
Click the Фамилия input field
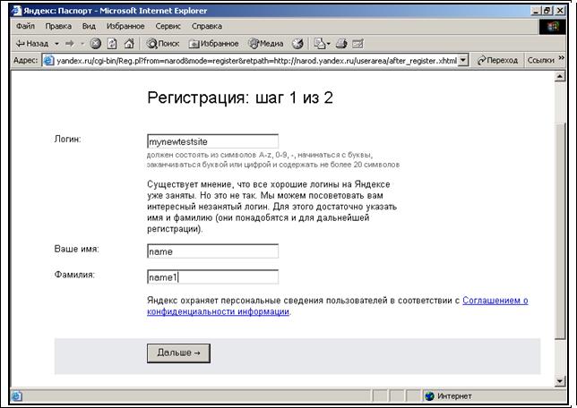[x=212, y=277]
